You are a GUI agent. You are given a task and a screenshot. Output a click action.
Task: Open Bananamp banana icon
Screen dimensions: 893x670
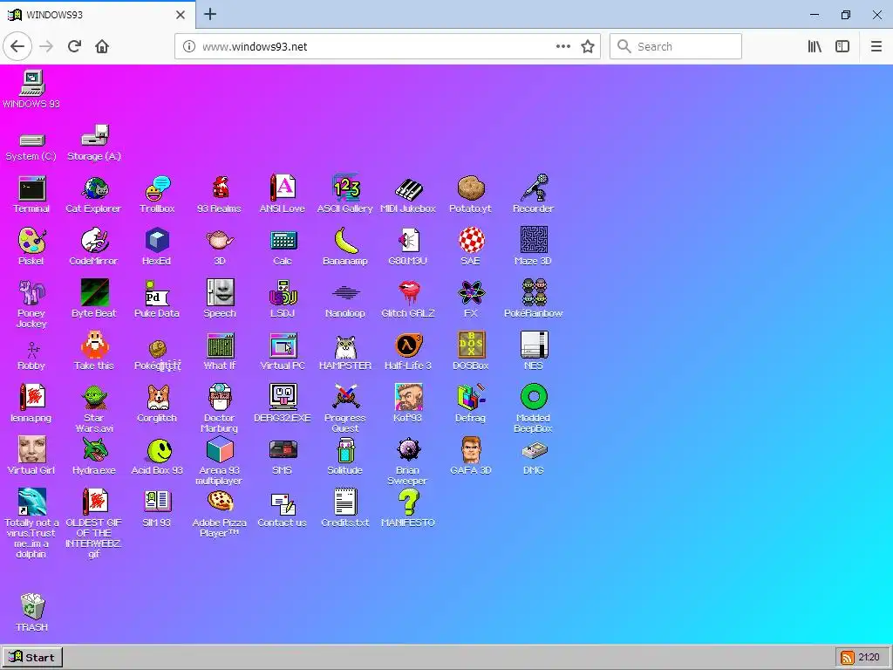coord(345,241)
